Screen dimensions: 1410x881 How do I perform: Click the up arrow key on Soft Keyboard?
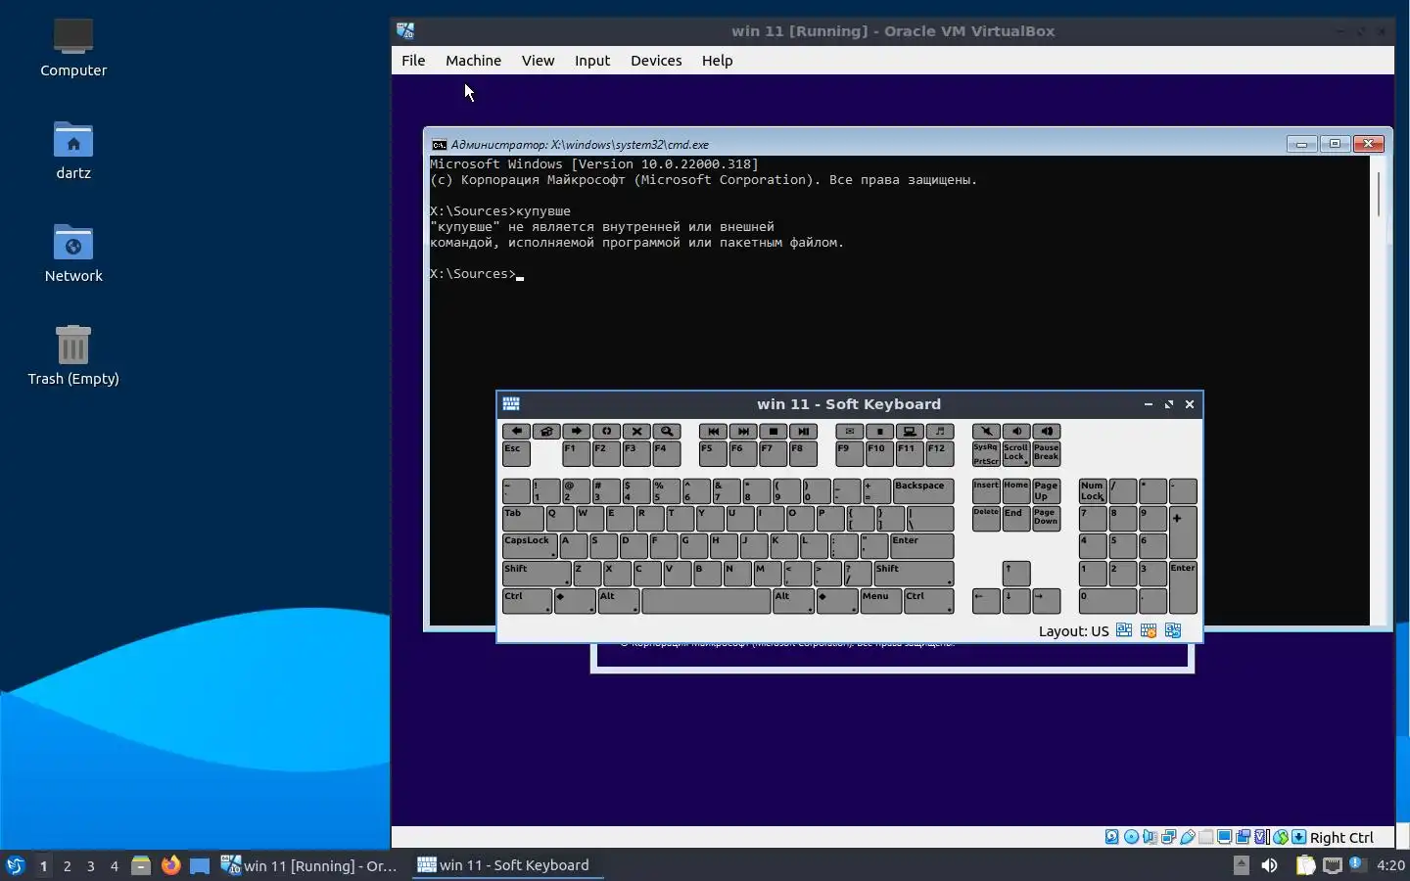(x=1016, y=574)
